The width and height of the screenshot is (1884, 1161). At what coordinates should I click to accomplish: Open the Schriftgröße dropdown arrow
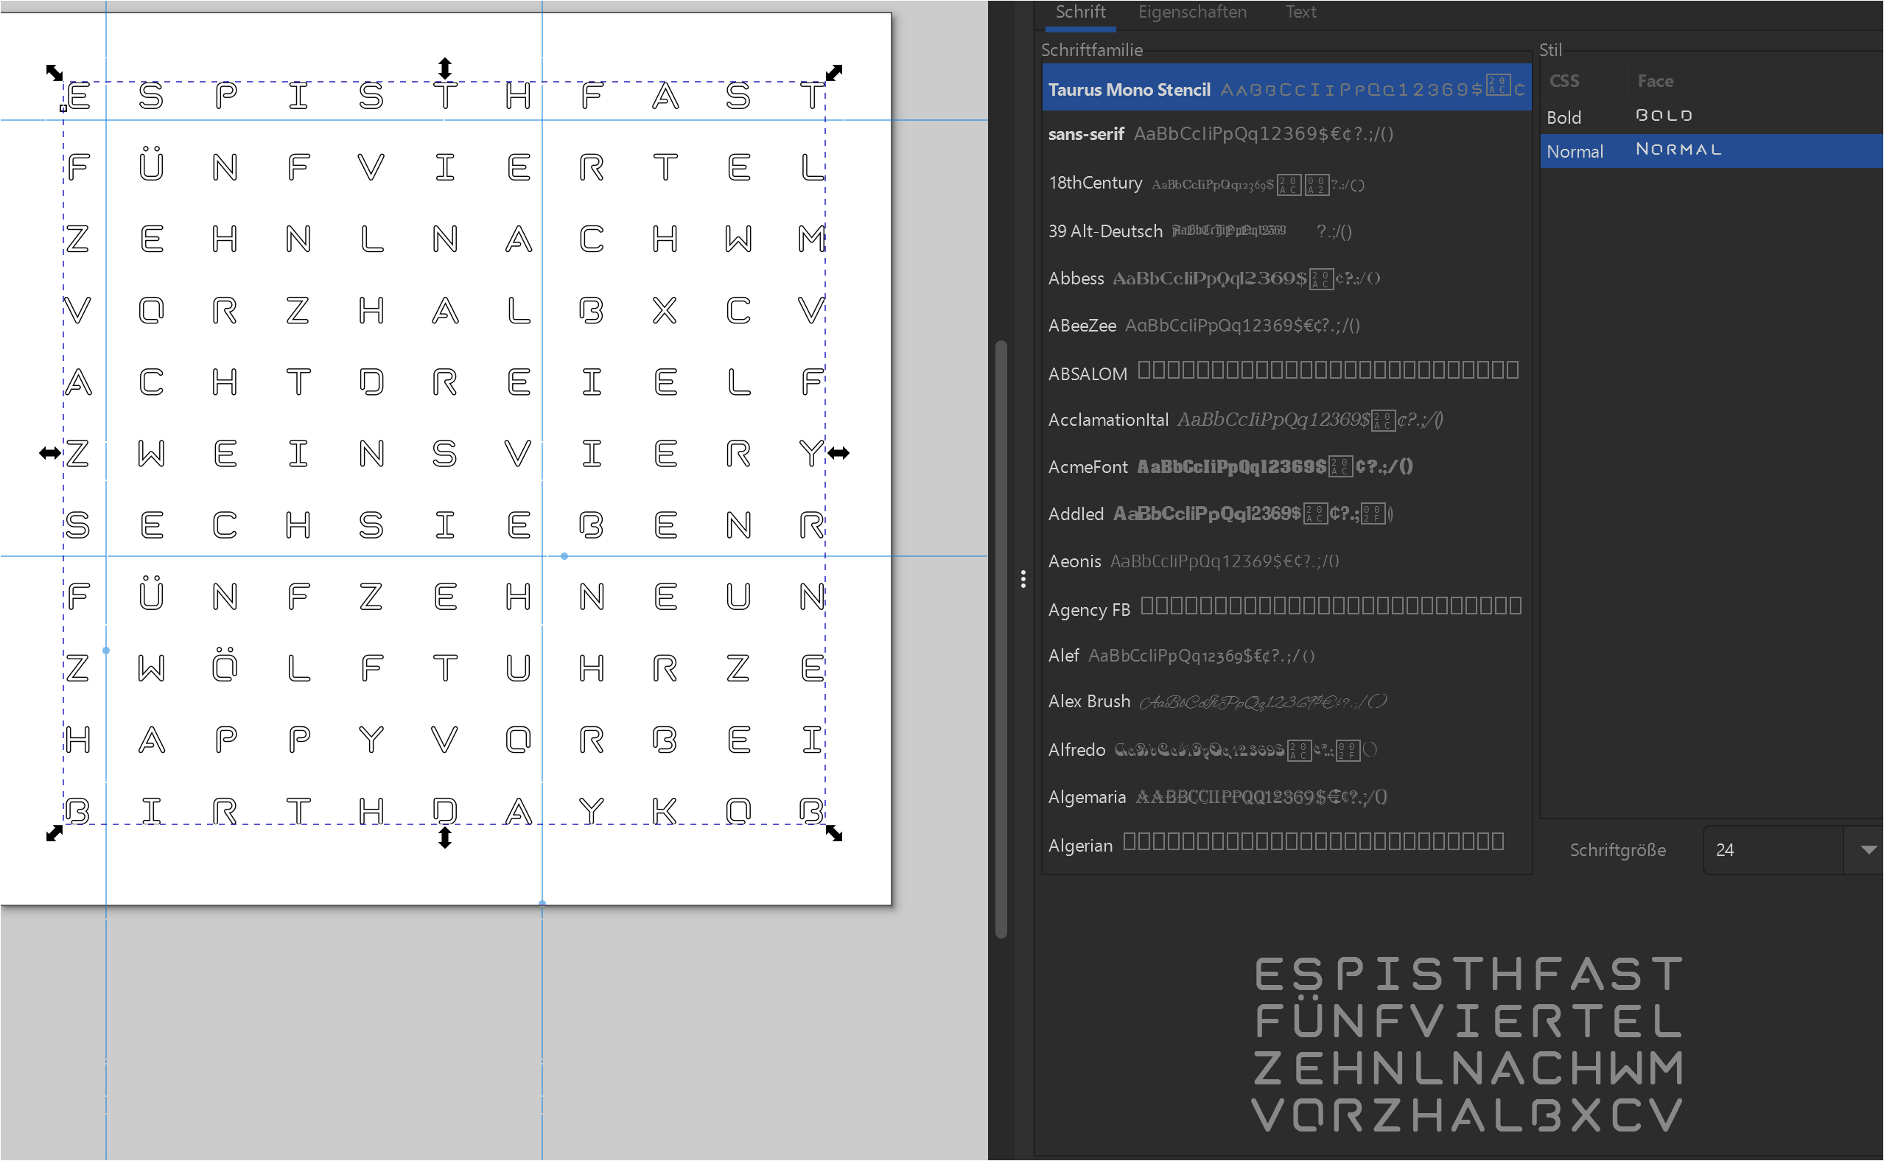(1869, 850)
